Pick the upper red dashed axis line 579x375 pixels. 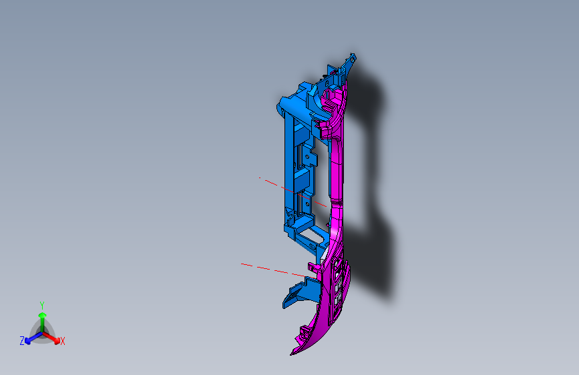pyautogui.click(x=293, y=192)
